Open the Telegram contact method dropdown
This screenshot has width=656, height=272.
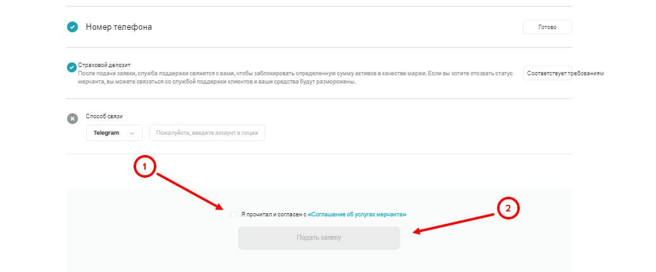coord(114,133)
